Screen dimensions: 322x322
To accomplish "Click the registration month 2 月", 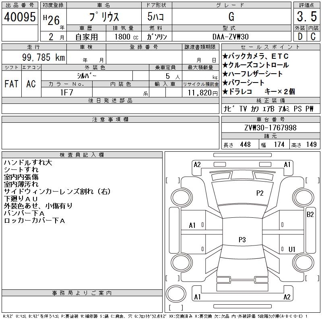I will point(56,37).
